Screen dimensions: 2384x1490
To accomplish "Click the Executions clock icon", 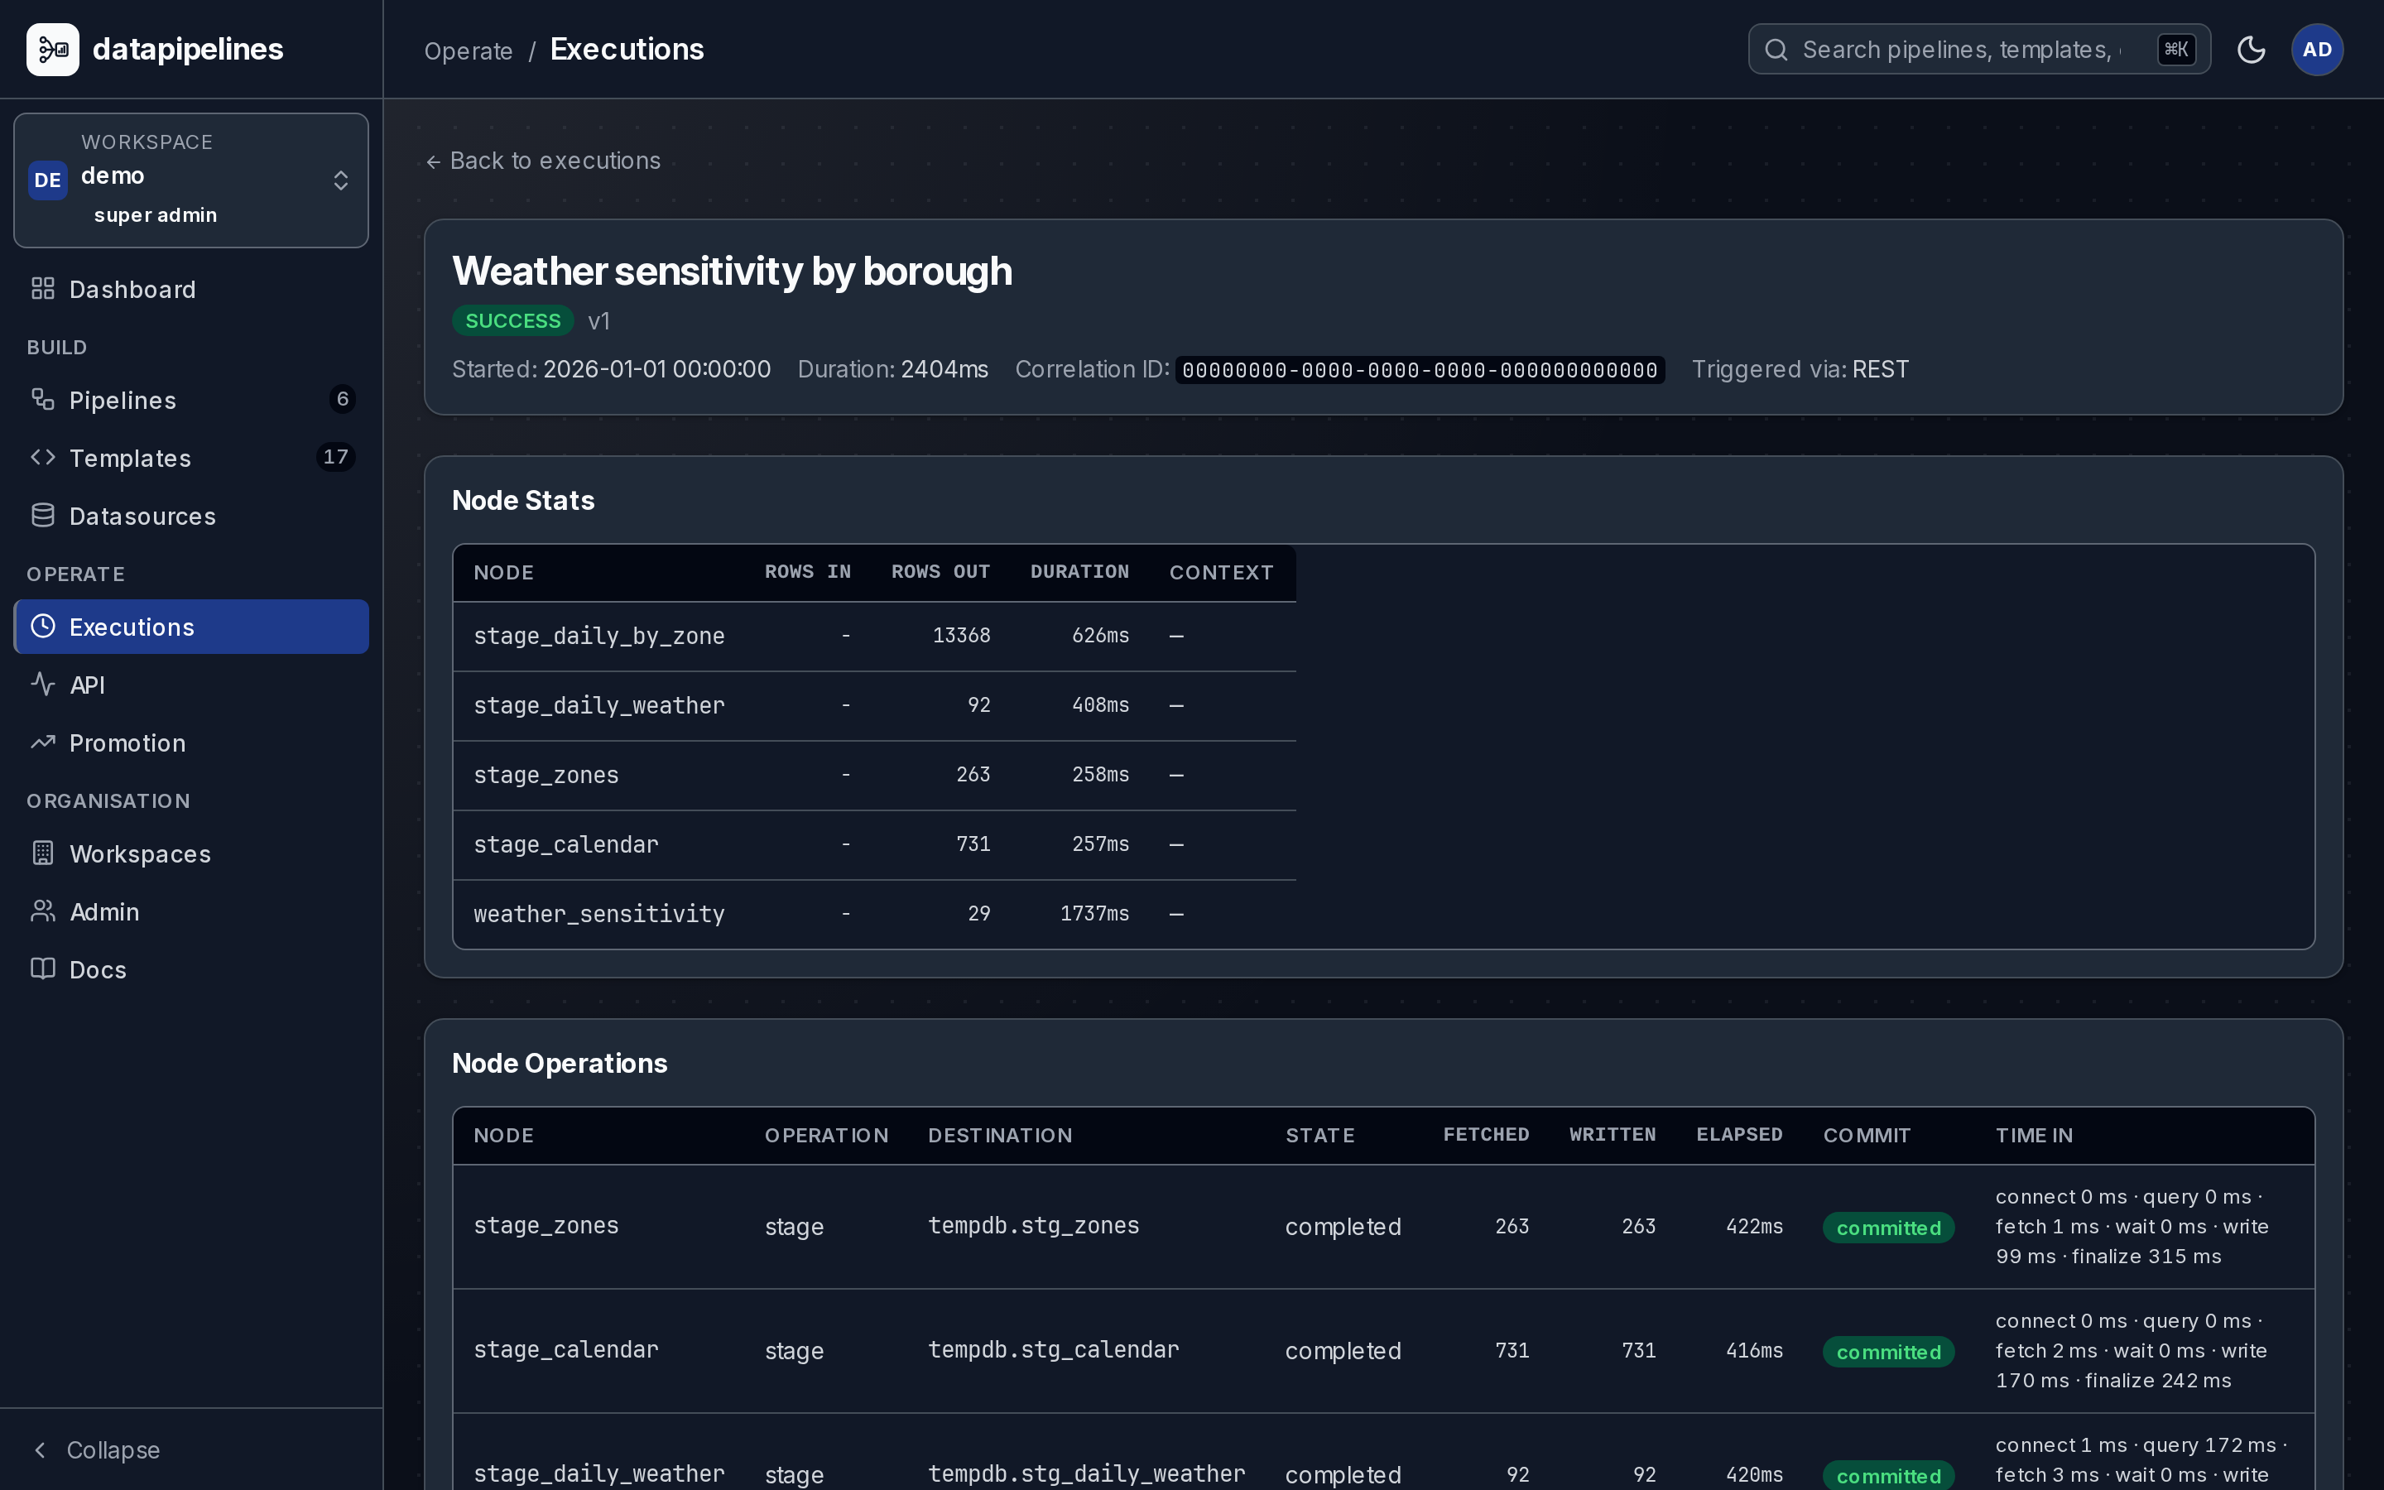I will pyautogui.click(x=42, y=626).
